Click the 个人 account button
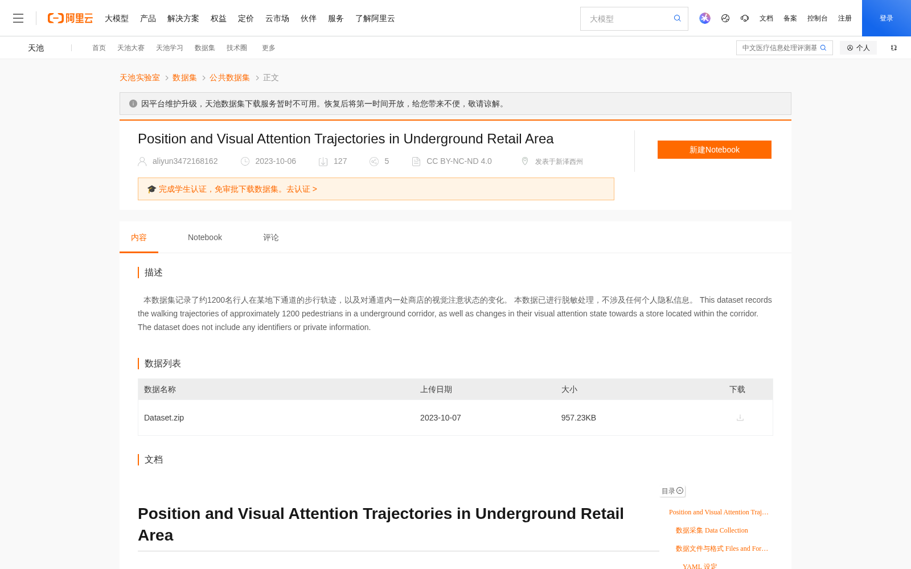This screenshot has width=911, height=569. tap(858, 48)
